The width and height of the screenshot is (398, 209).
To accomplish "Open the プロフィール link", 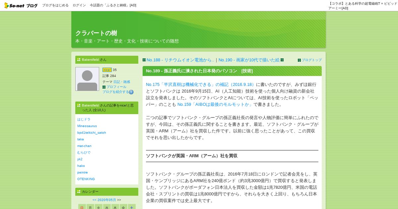I will [x=116, y=87].
